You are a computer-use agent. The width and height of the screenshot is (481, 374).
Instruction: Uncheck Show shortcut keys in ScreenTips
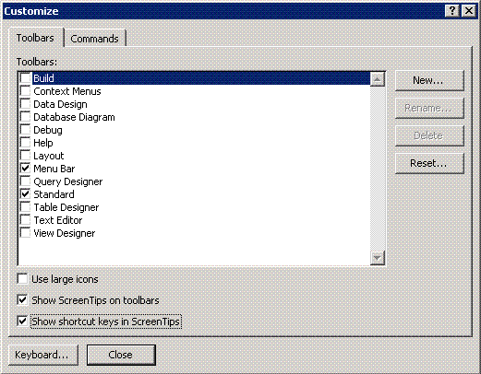coord(22,321)
